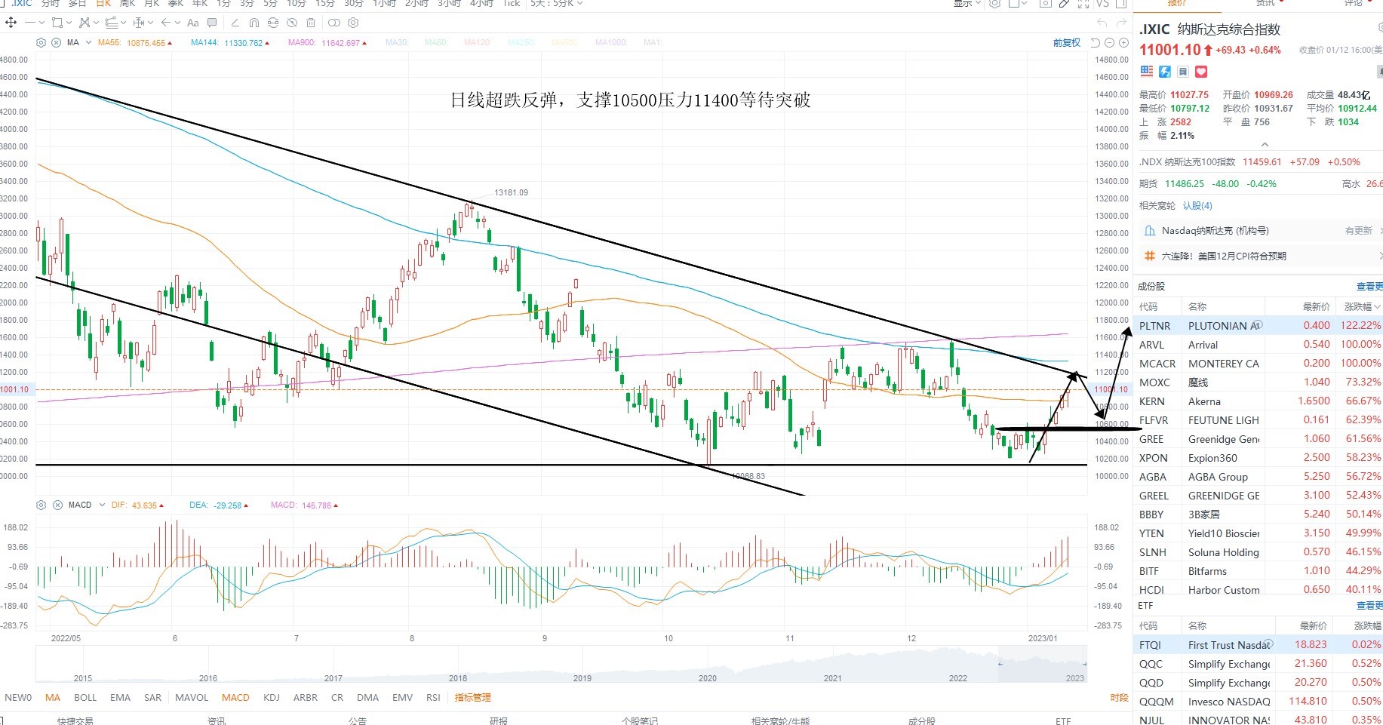The width and height of the screenshot is (1383, 725).
Task: Toggle the 前复权 adjustment setting
Action: pos(1067,43)
